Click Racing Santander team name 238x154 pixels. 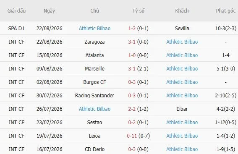[94, 95]
